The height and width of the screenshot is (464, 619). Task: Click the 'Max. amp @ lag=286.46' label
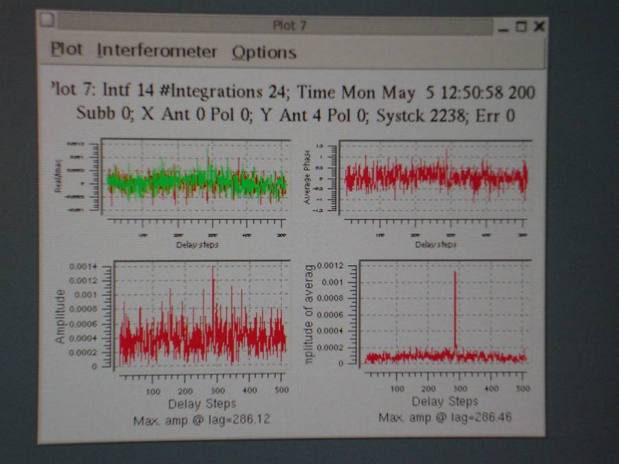(x=446, y=418)
